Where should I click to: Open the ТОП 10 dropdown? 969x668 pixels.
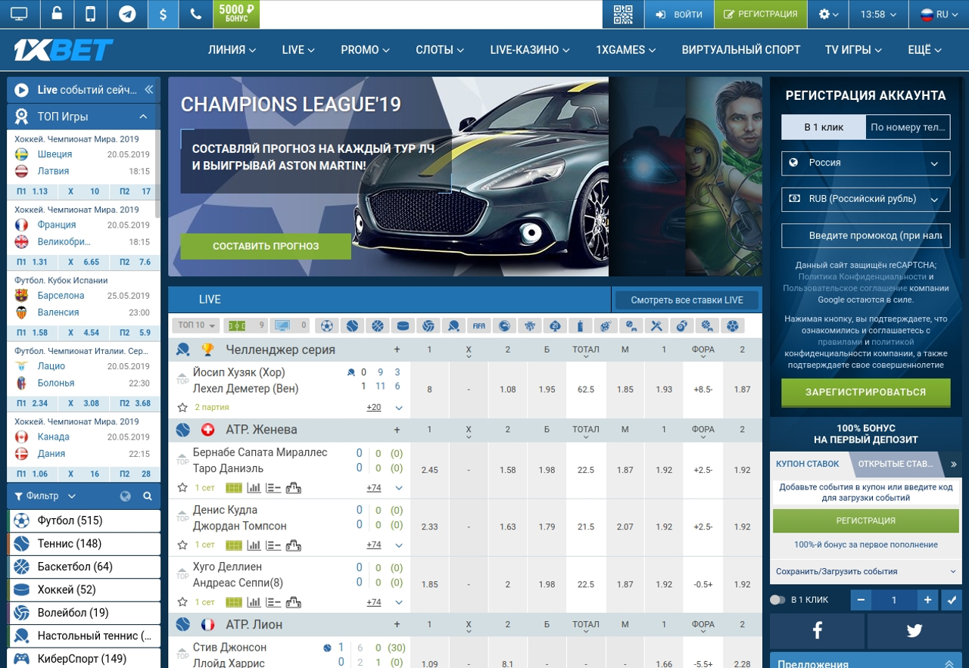(x=195, y=326)
